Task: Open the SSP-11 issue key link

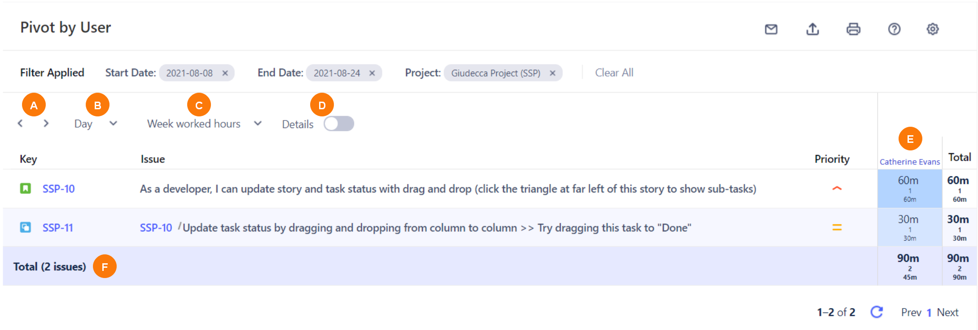Action: click(x=57, y=228)
